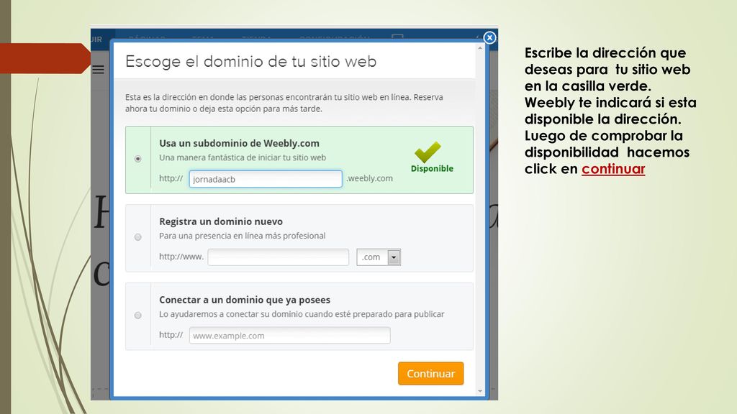Click the 'Disponible' status label
The width and height of the screenshot is (737, 414).
click(x=432, y=168)
